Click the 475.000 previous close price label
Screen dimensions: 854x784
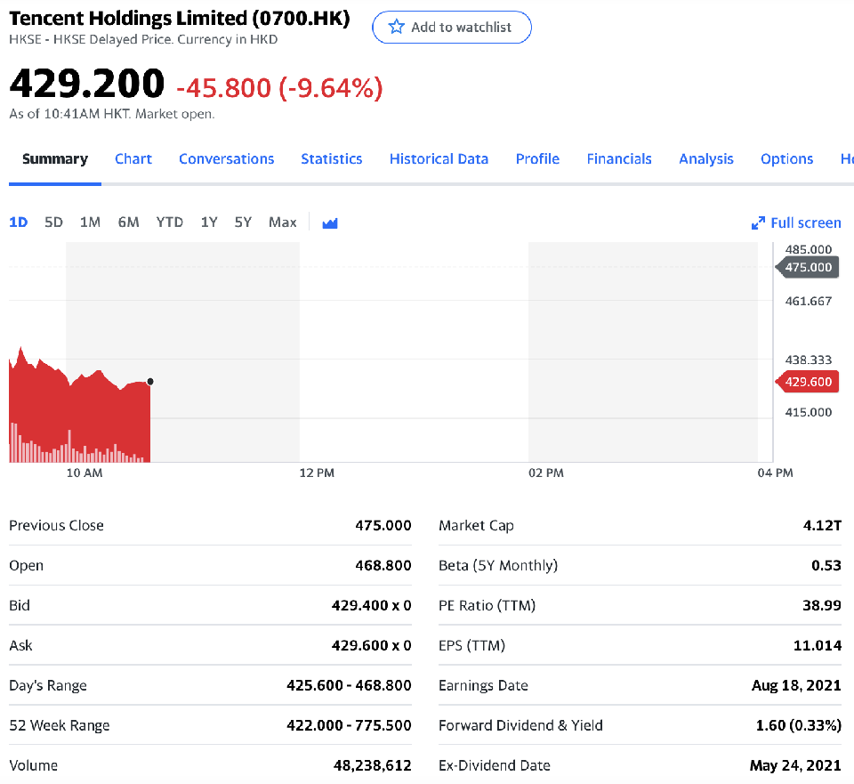click(x=808, y=267)
